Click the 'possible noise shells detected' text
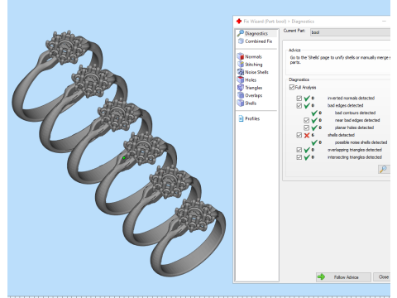 coord(361,142)
